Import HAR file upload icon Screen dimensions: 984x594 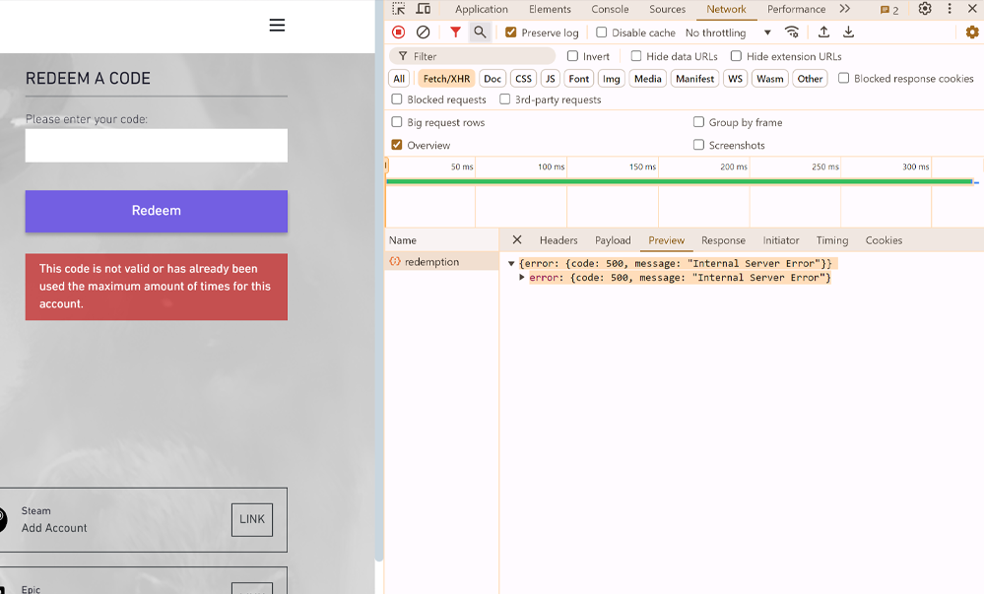click(824, 33)
